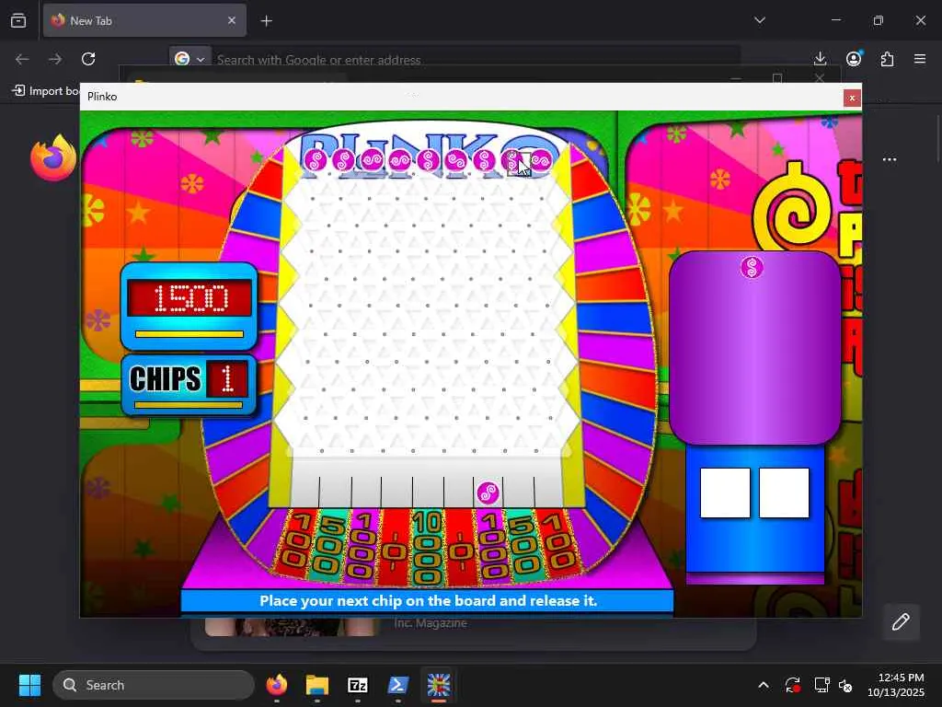Show hidden system tray icons
The image size is (942, 707).
[x=763, y=685]
